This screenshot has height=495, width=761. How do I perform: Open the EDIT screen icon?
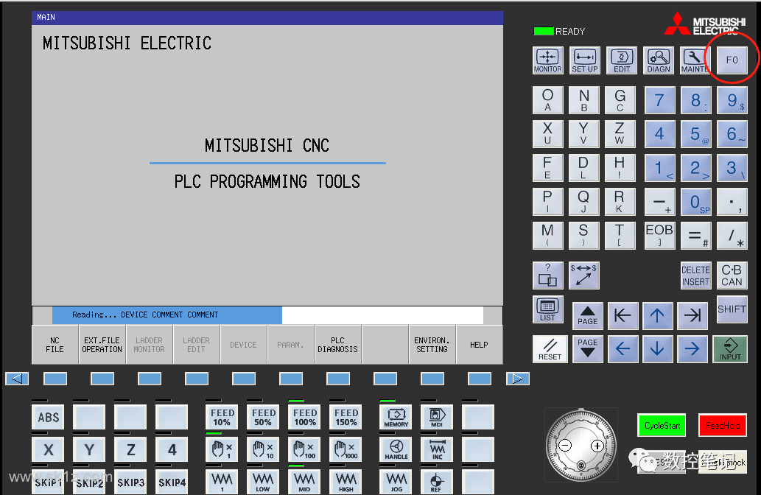621,60
